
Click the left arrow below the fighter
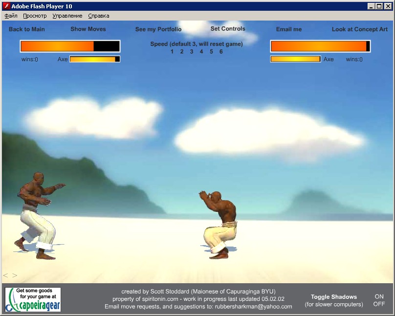click(6, 275)
